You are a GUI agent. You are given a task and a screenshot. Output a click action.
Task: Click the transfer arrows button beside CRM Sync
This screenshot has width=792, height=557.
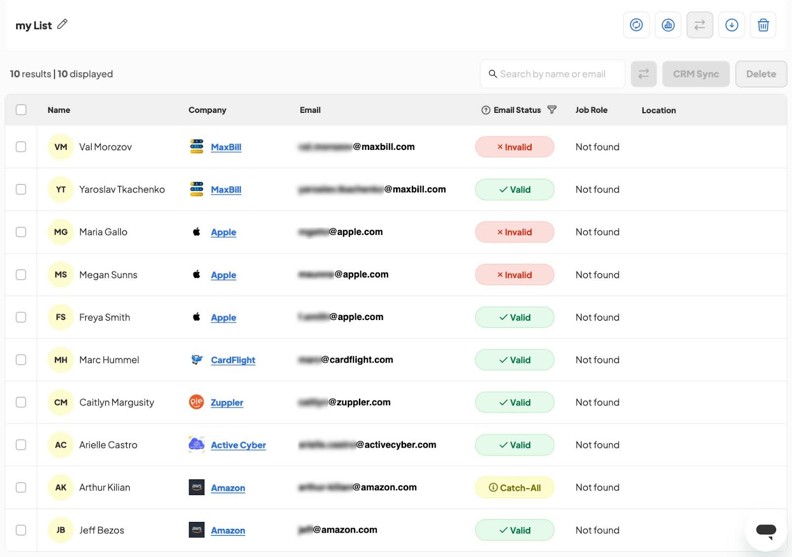(643, 74)
